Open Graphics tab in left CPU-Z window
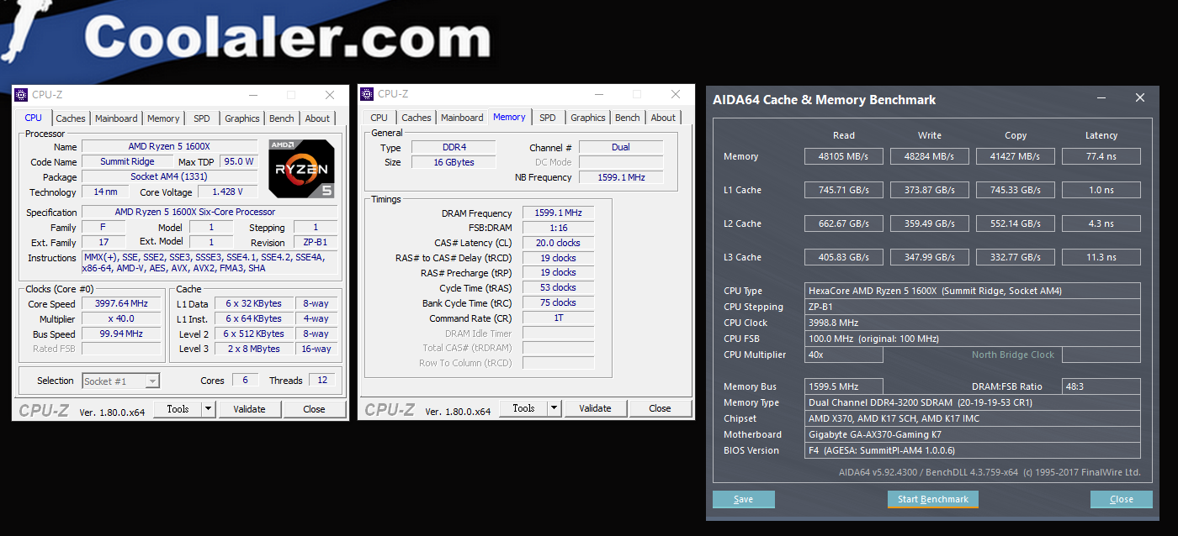This screenshot has height=536, width=1178. click(242, 118)
